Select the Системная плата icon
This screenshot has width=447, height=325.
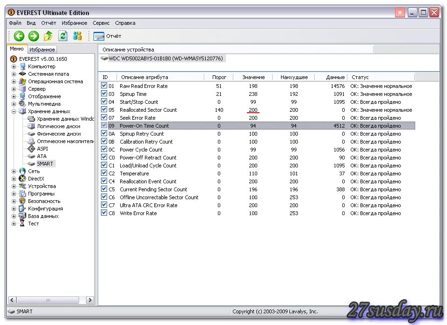(22, 74)
